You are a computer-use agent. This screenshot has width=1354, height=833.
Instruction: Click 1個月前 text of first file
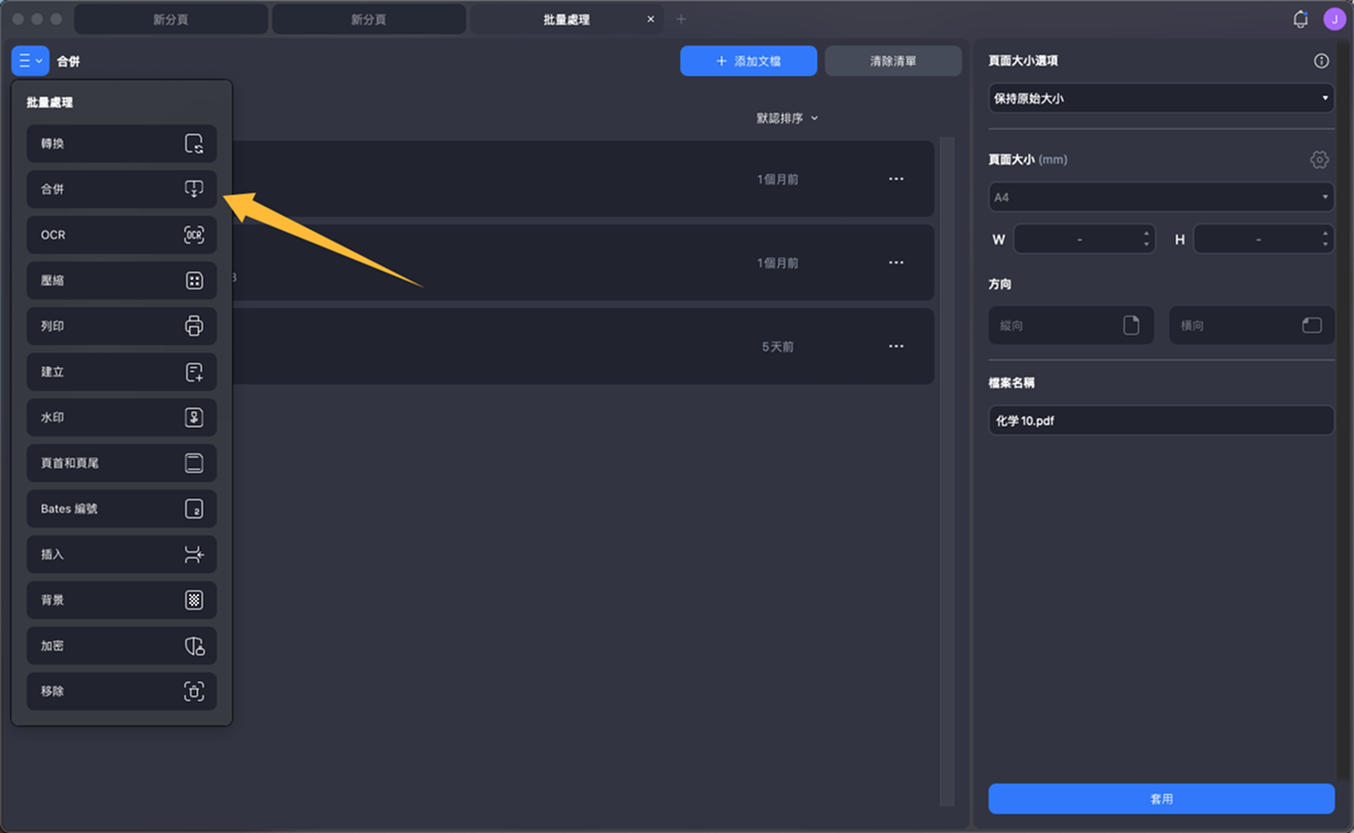click(x=777, y=179)
